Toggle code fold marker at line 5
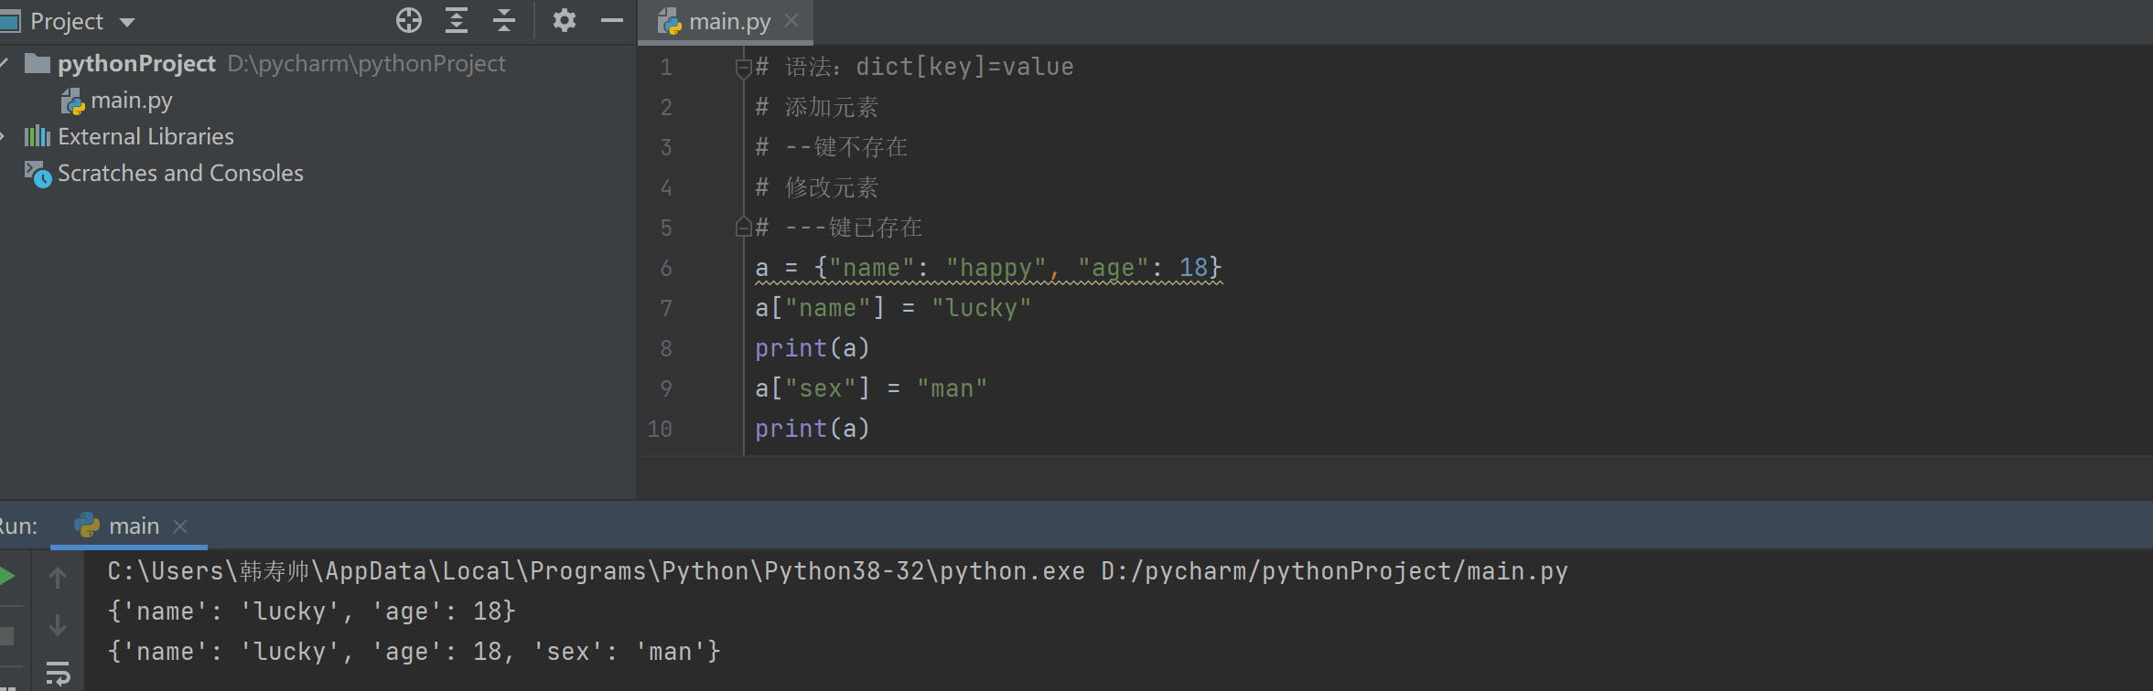This screenshot has height=691, width=2153. [743, 228]
